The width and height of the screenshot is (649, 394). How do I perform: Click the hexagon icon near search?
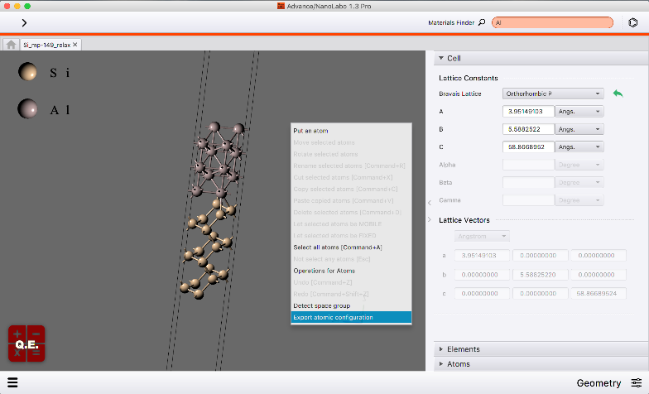click(632, 23)
